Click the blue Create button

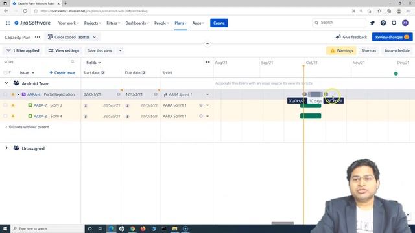tap(219, 23)
